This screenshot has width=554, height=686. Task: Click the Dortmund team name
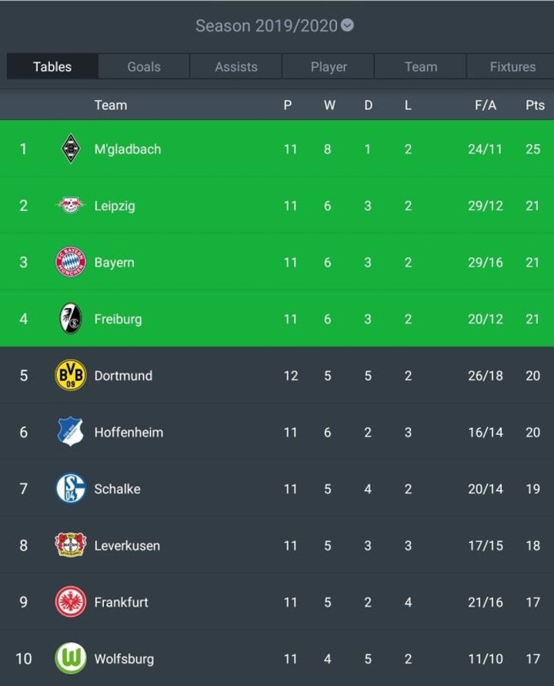coord(123,376)
